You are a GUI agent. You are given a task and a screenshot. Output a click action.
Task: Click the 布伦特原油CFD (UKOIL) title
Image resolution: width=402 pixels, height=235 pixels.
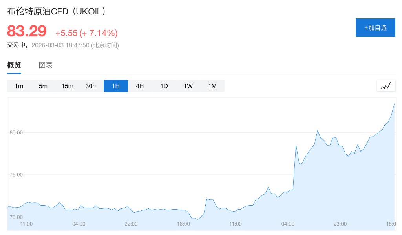(57, 12)
